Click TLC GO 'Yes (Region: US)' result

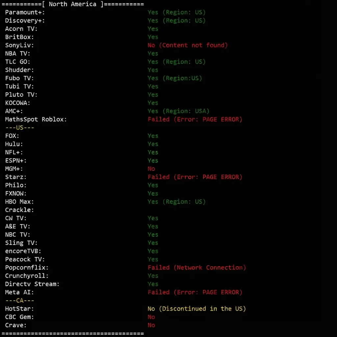tap(177, 62)
